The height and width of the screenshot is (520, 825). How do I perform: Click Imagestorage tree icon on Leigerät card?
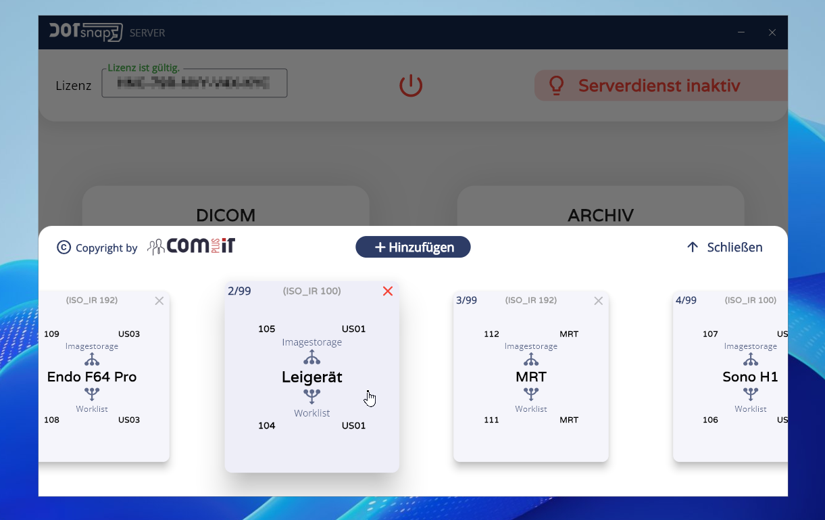click(x=311, y=357)
